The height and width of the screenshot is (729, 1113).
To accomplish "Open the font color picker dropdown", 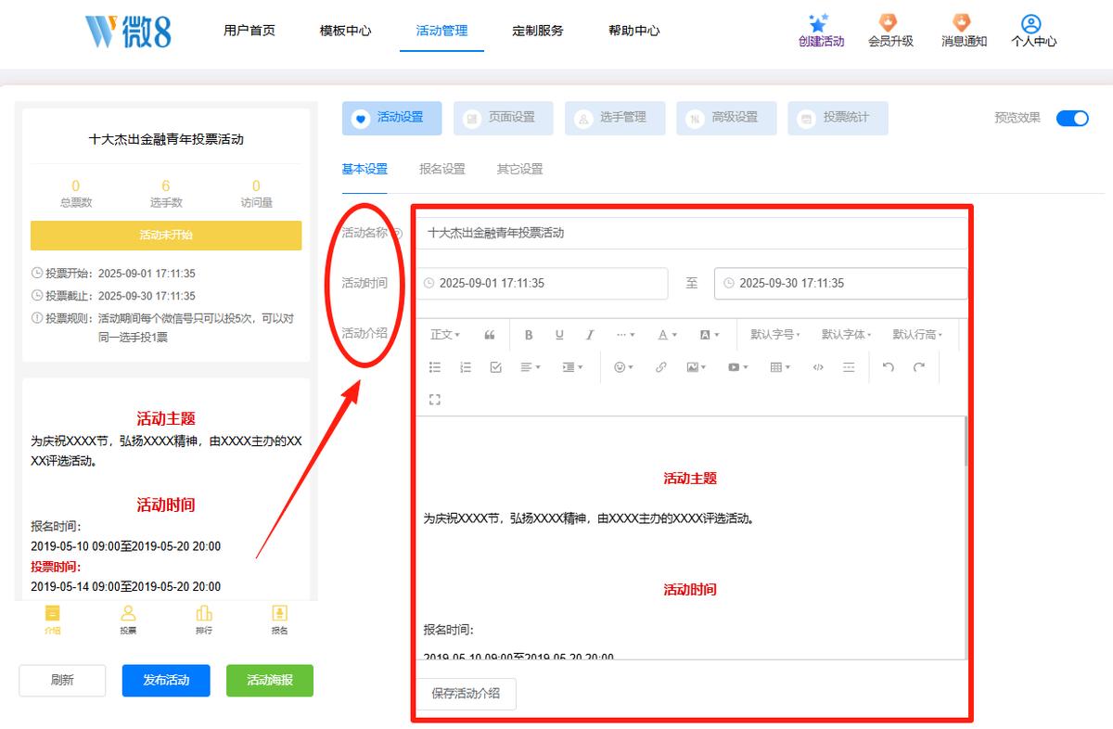I will (667, 335).
